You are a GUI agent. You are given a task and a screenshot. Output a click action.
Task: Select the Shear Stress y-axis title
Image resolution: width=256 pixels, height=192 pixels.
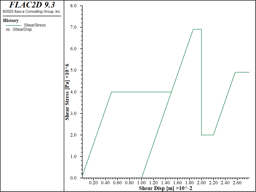pyautogui.click(x=67, y=92)
